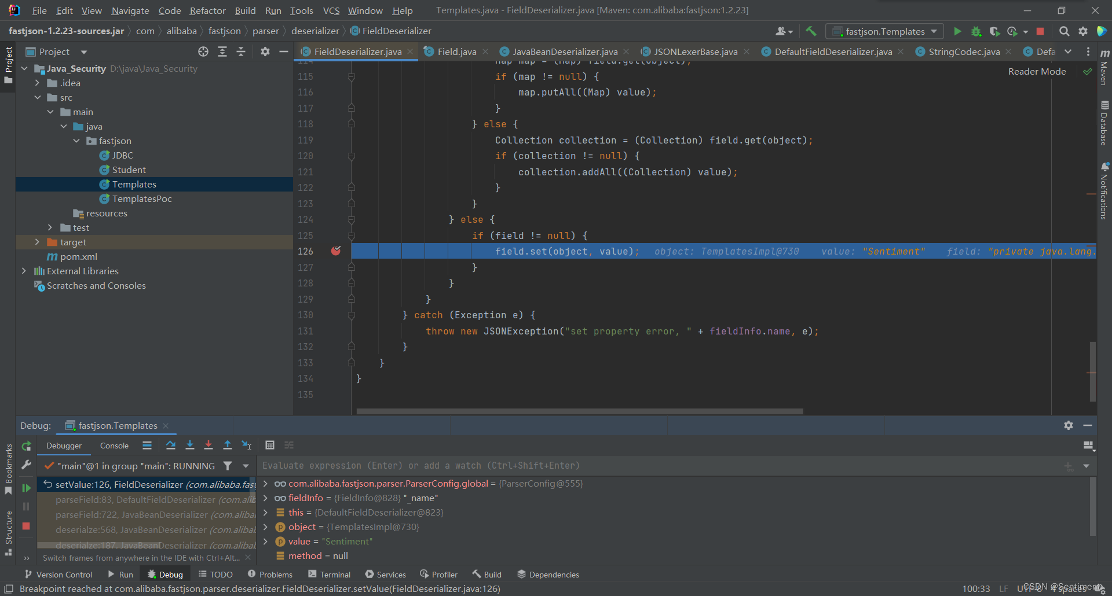Viewport: 1112px width, 596px height.
Task: Click the Build project hammer icon
Action: (x=811, y=31)
